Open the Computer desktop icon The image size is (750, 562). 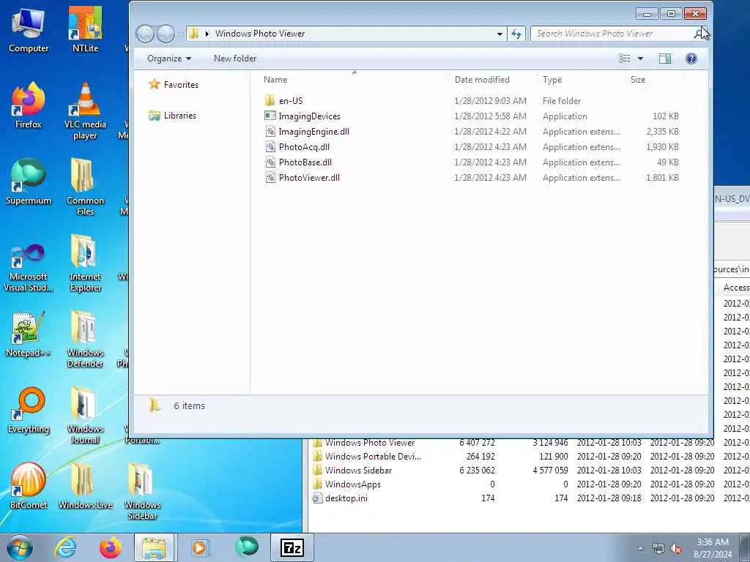pos(29,29)
